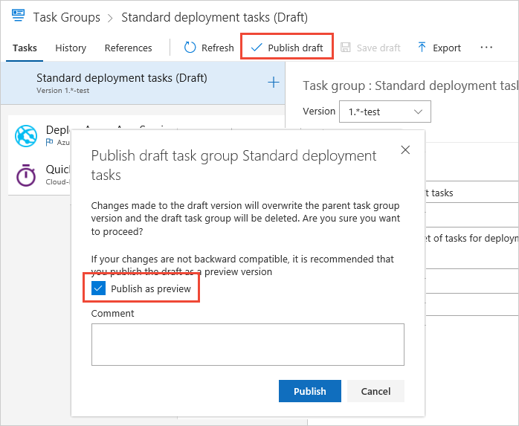
Task: Click the Export upward arrow icon
Action: click(x=422, y=48)
